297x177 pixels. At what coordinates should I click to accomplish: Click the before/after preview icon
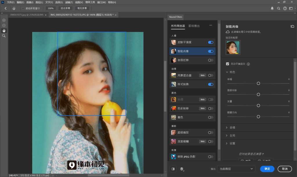(x=173, y=169)
